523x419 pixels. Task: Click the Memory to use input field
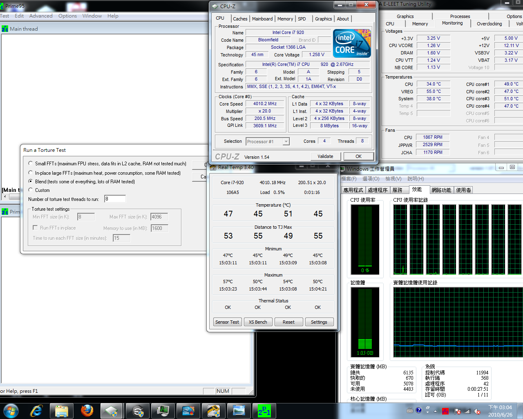160,228
